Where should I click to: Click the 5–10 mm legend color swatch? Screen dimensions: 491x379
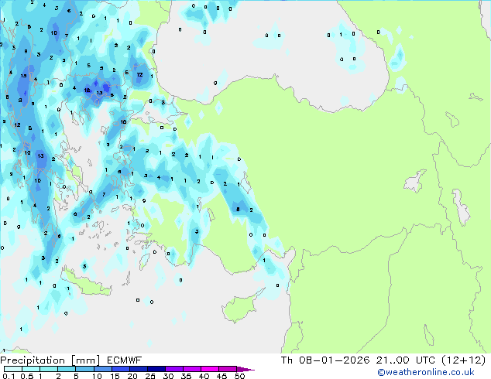pos(84,369)
